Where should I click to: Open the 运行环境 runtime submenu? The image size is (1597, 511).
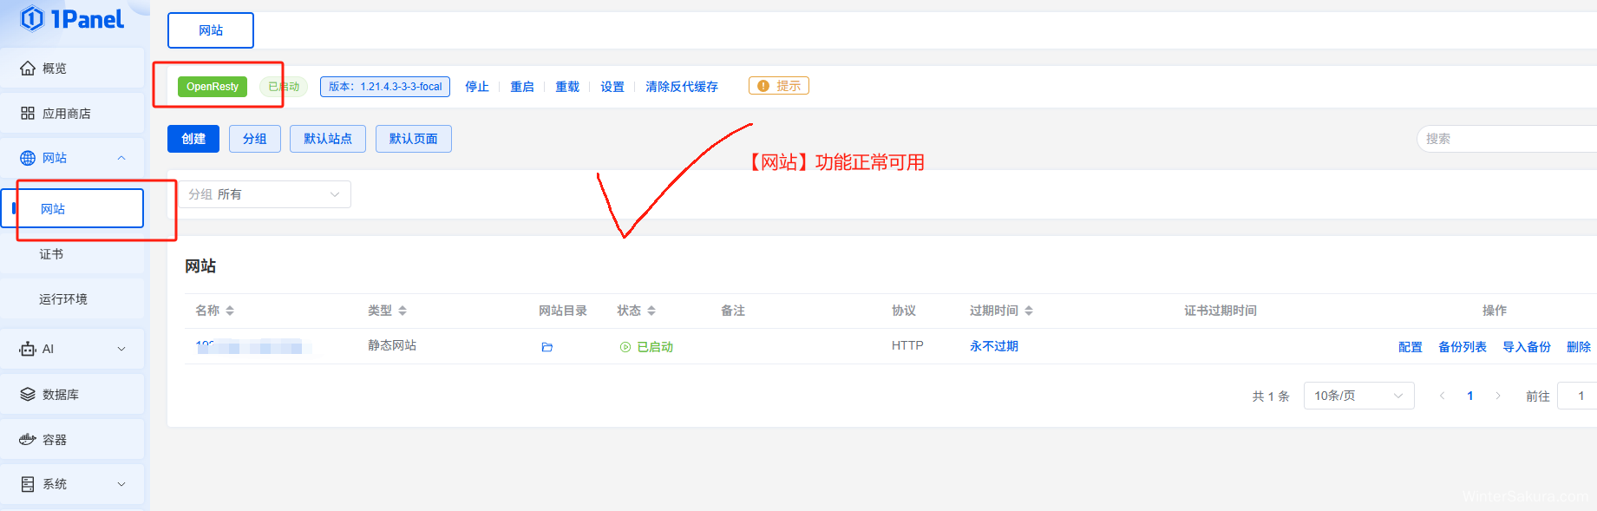(73, 299)
